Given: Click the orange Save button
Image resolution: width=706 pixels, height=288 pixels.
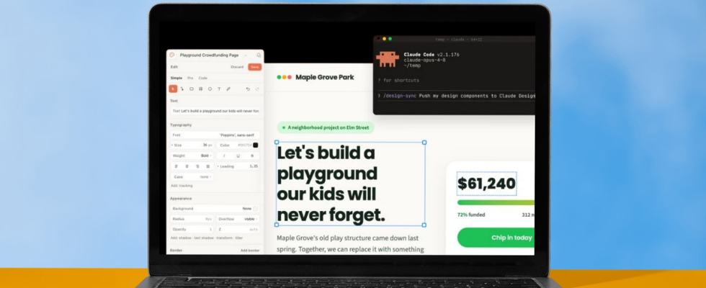Looking at the screenshot, I should point(255,67).
